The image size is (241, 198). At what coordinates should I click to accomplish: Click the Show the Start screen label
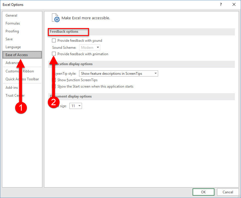tap(95, 86)
